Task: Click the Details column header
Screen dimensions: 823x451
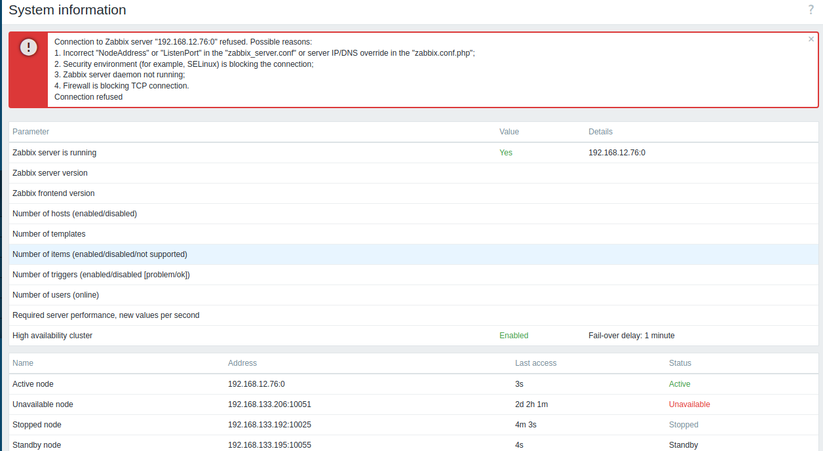Action: click(600, 132)
